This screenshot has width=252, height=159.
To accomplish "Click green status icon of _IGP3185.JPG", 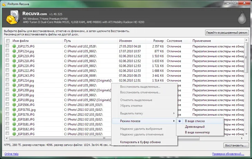I will (14, 134).
